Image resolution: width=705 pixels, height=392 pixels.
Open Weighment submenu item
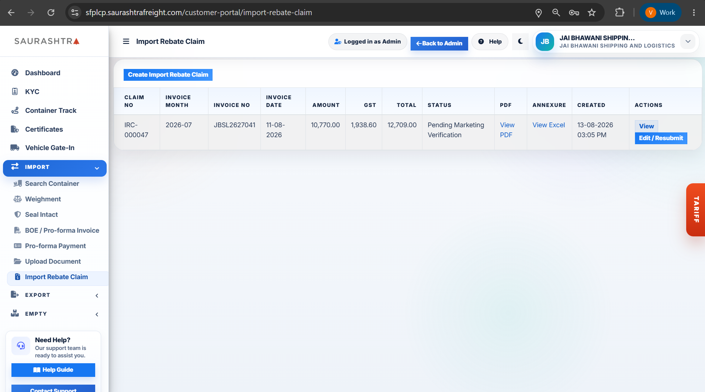pyautogui.click(x=43, y=199)
